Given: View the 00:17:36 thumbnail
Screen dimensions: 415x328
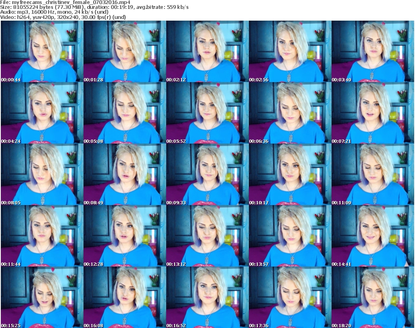Looking at the screenshot, I should 290,297.
